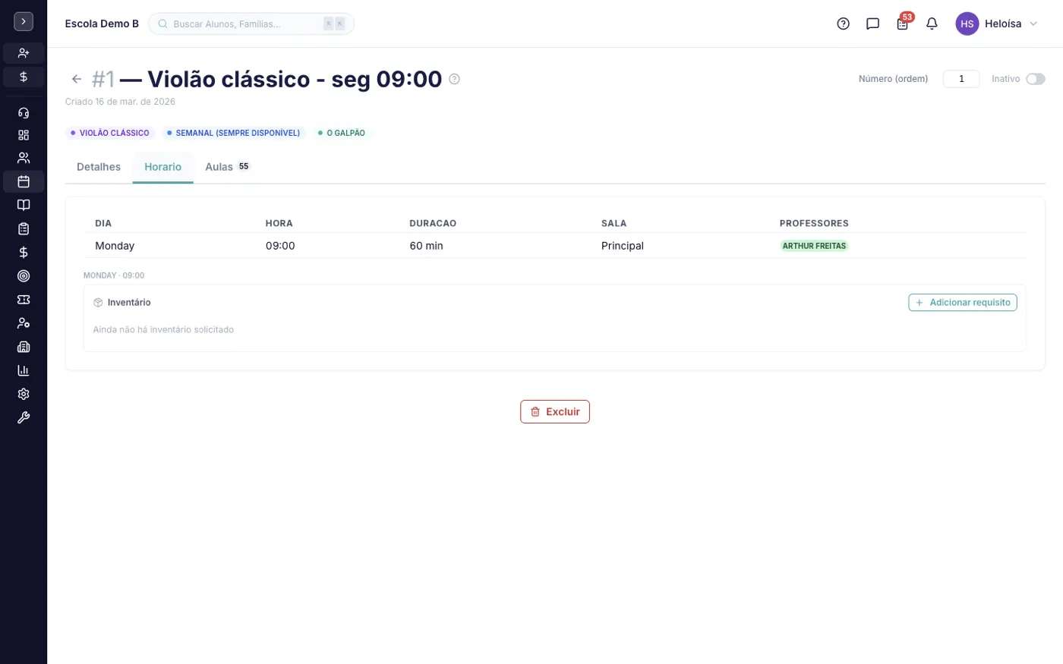Select the Horario tab
Screen dimensions: 1063x664
163,167
